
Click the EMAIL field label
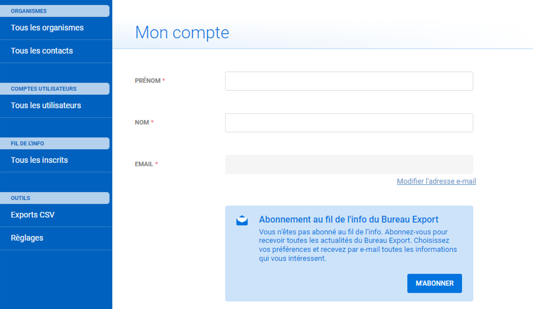(x=144, y=164)
